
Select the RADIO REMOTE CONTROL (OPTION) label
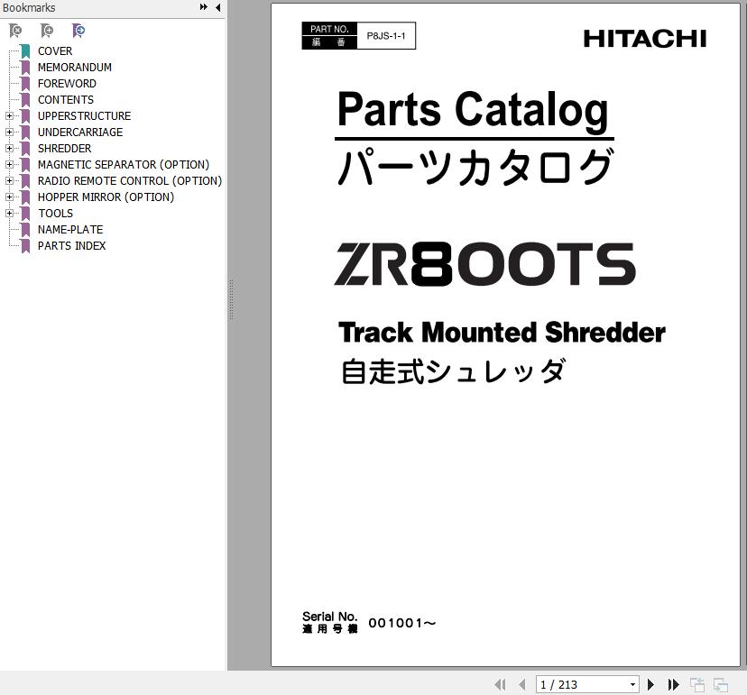130,181
